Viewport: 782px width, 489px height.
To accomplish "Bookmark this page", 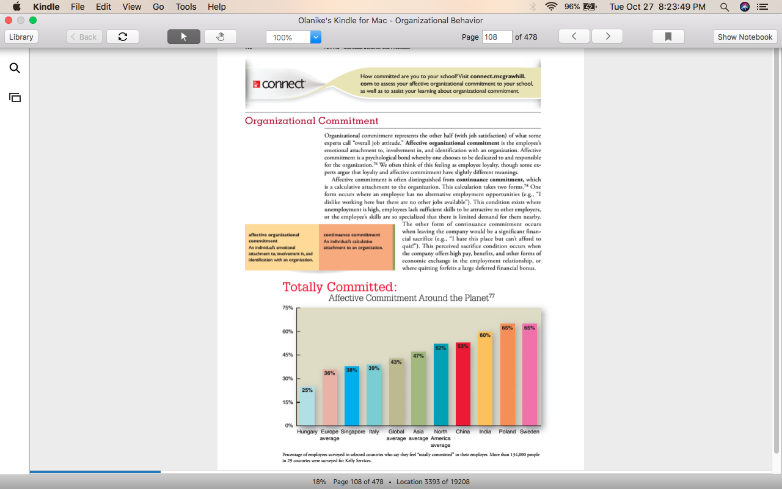I will point(668,37).
